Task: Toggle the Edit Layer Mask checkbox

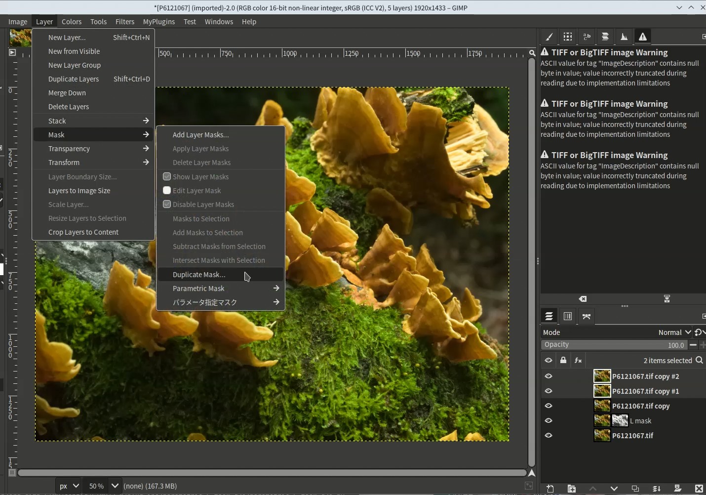Action: (167, 191)
